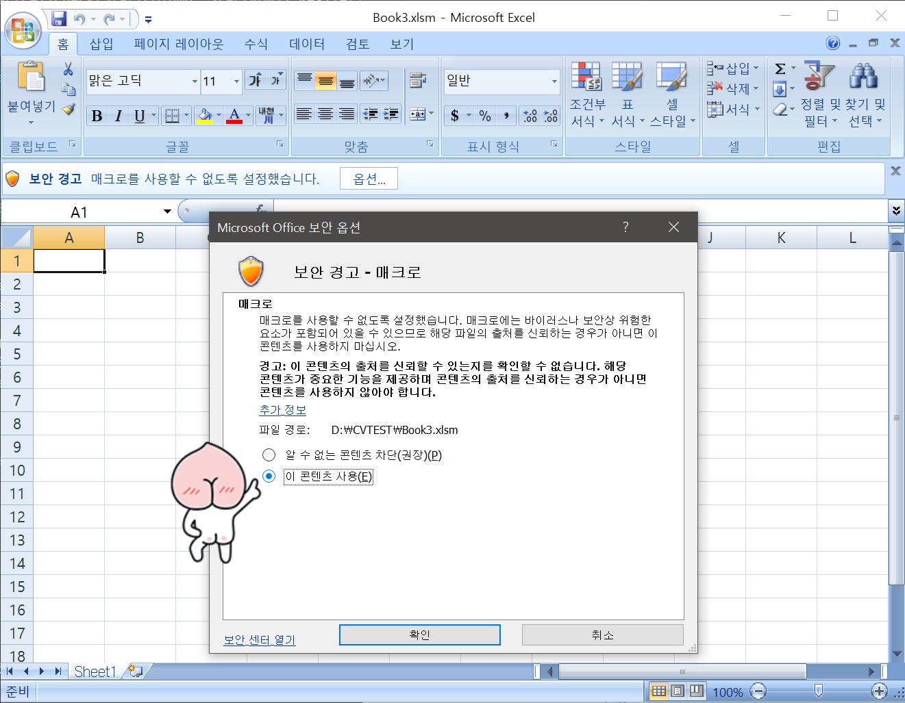The height and width of the screenshot is (703, 905).
Task: Select 'Block unknown content (권장)' radio option
Action: [269, 455]
